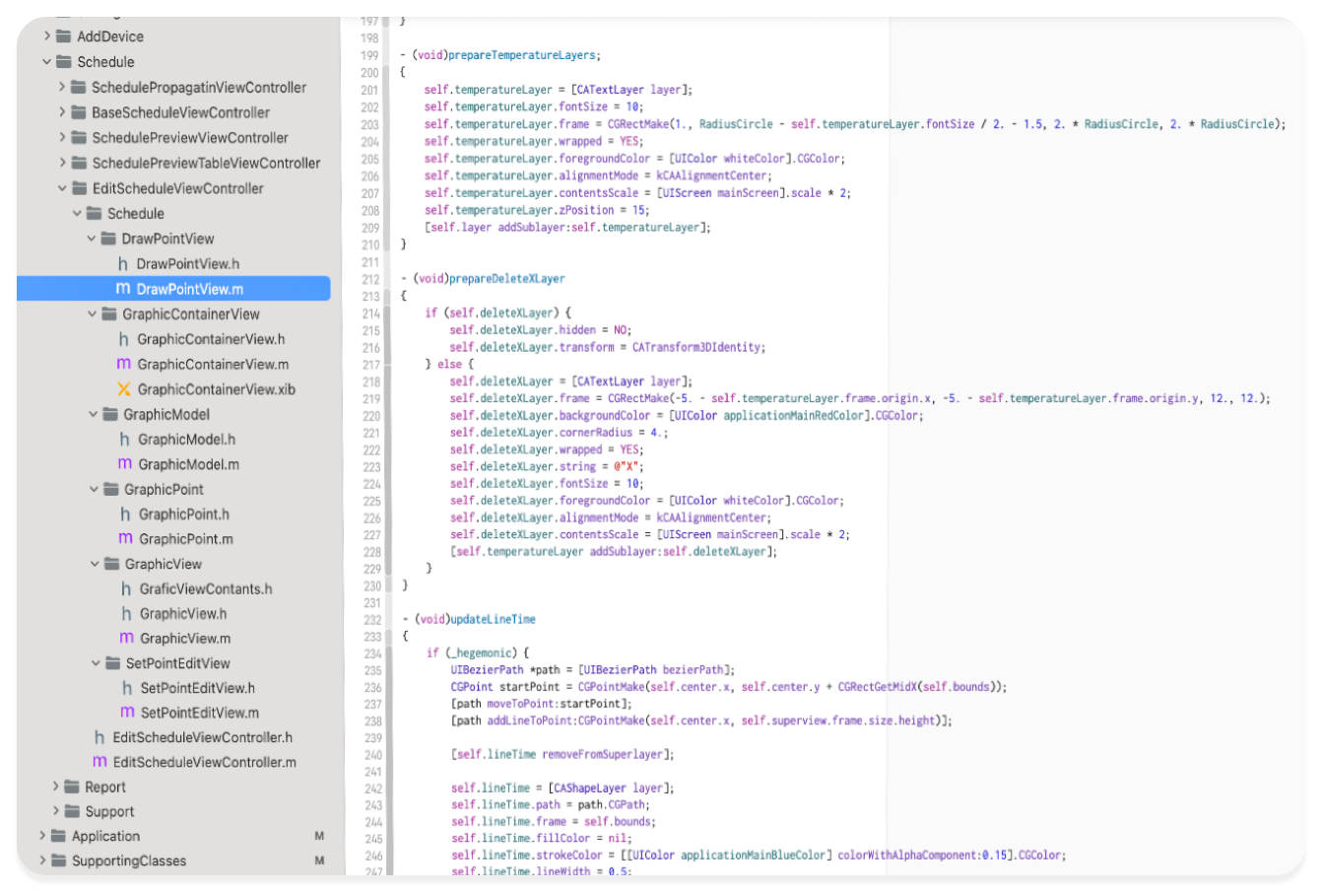The width and height of the screenshot is (1322, 892).
Task: Collapse the DrawPointView group
Action: pos(92,239)
